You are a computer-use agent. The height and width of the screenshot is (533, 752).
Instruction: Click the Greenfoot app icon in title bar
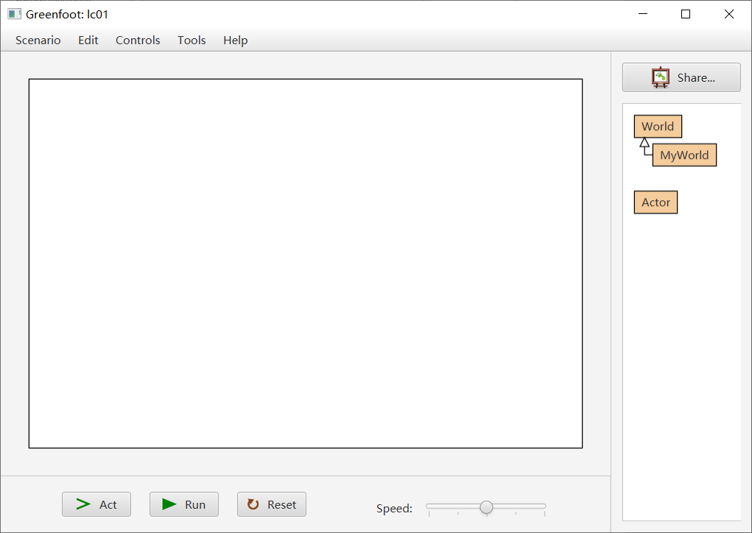tap(14, 14)
